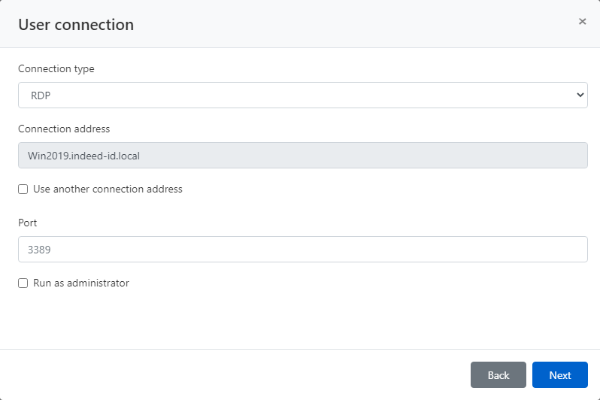Click the 3389 placeholder in Port
This screenshot has height=400, width=600.
click(x=39, y=250)
